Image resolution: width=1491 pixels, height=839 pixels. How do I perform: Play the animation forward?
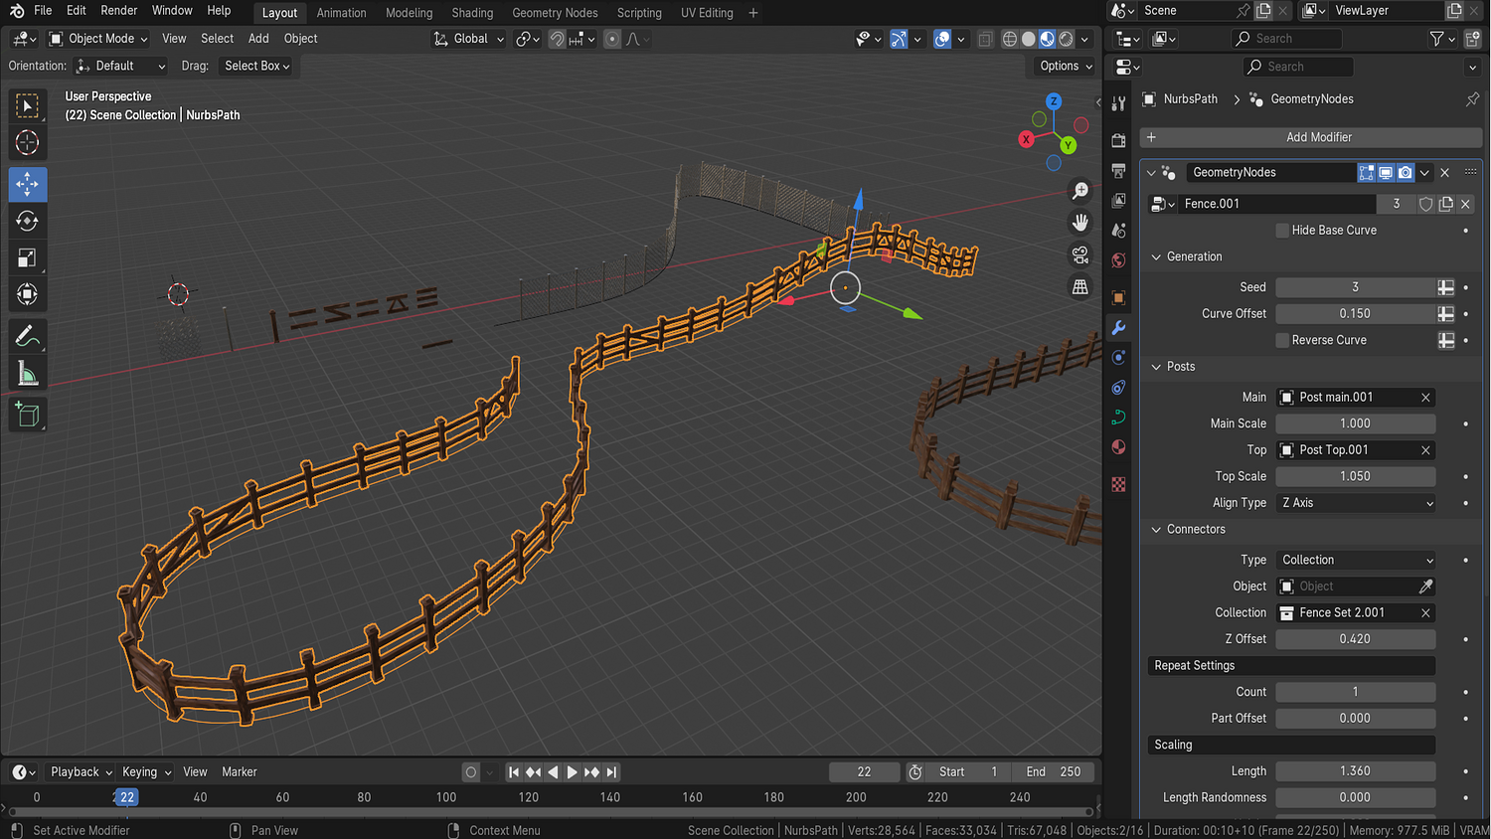point(573,772)
